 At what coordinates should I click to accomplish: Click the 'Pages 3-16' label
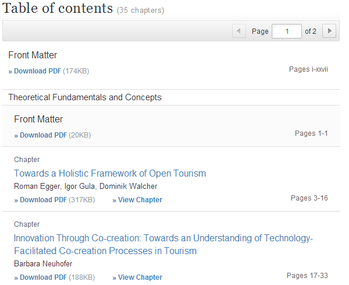(x=309, y=198)
